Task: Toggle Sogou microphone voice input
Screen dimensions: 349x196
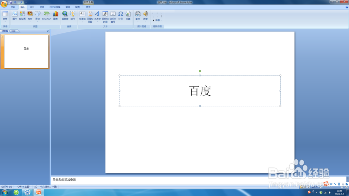Action: click(x=339, y=184)
